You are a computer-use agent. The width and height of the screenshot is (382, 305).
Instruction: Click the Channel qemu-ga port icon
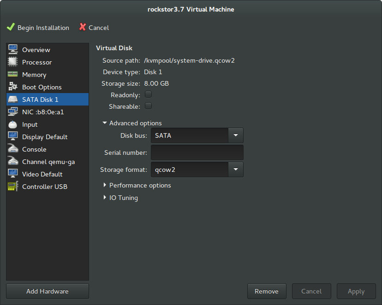(x=13, y=161)
